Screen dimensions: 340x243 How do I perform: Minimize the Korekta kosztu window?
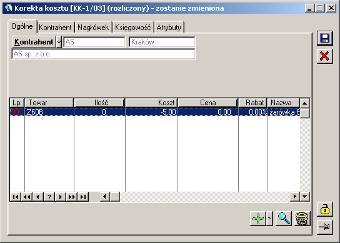click(x=309, y=8)
